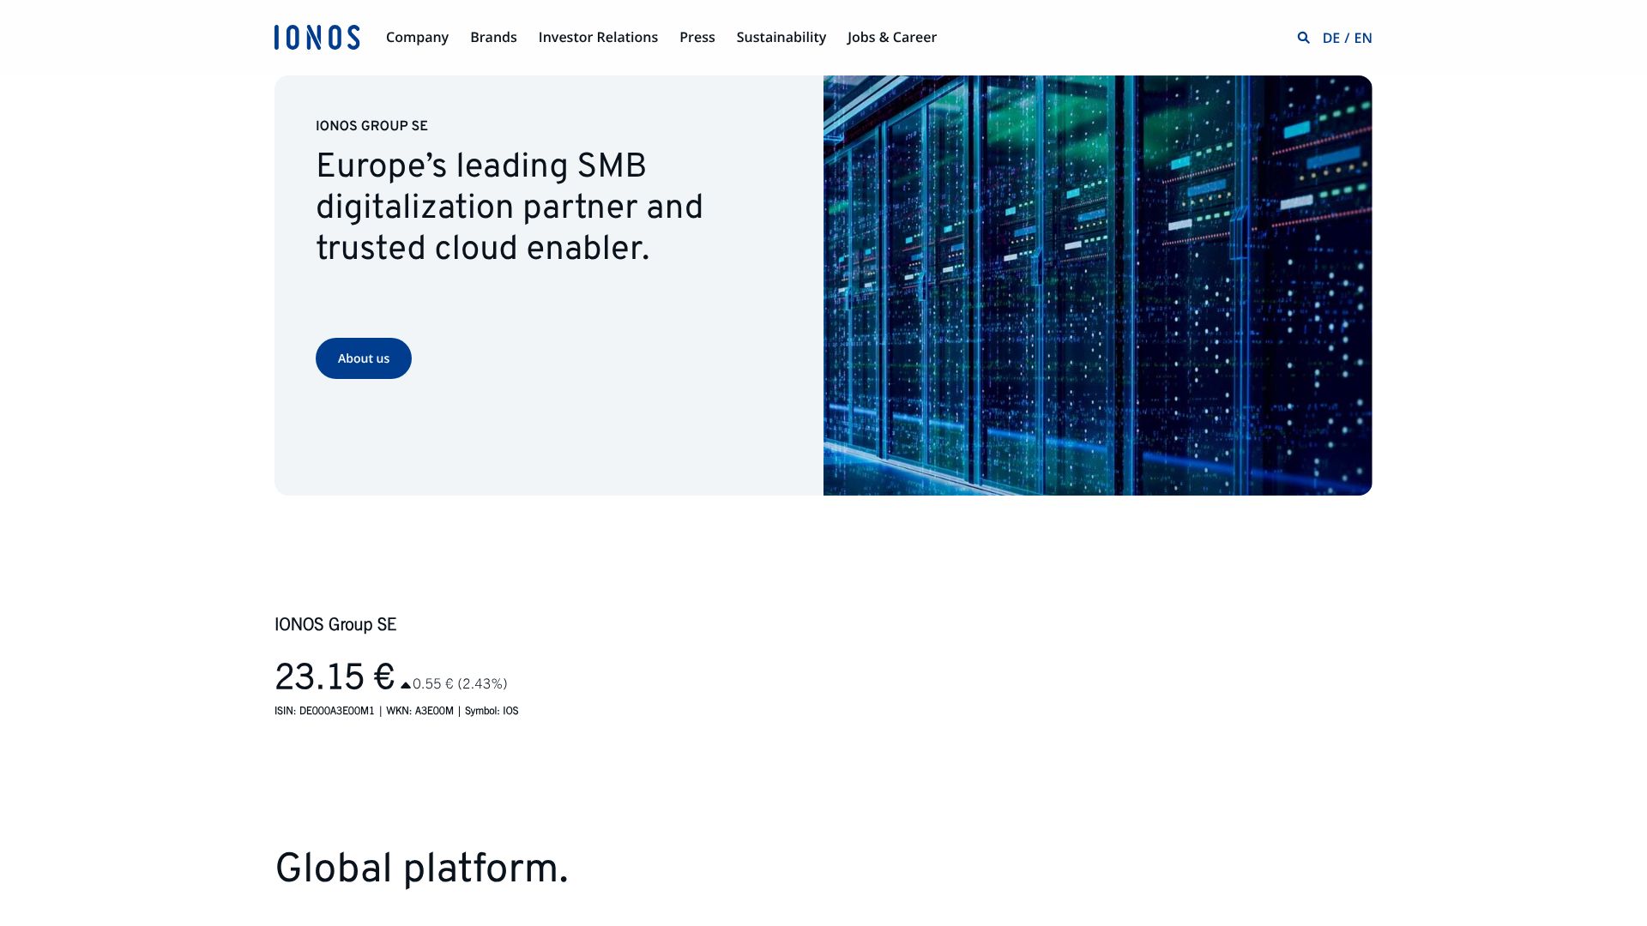
Task: Click the 0.55 € (2.43%) price change
Action: 460,684
